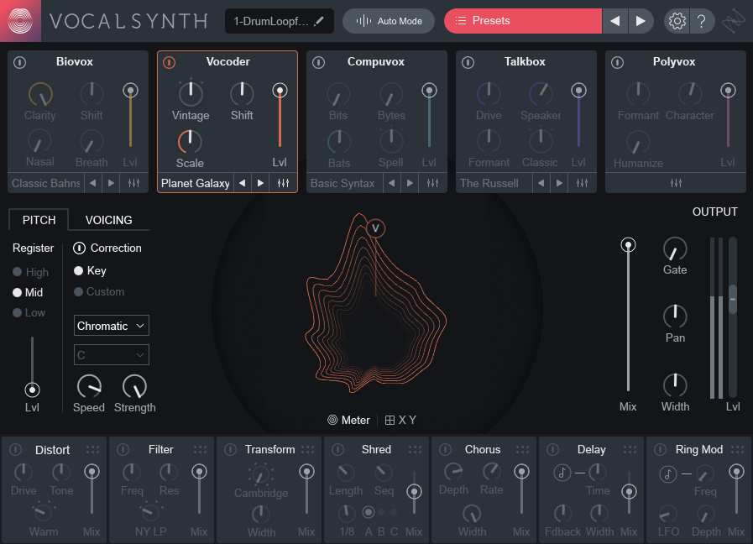Go to next global preset arrow
Viewport: 753px width, 544px height.
641,21
